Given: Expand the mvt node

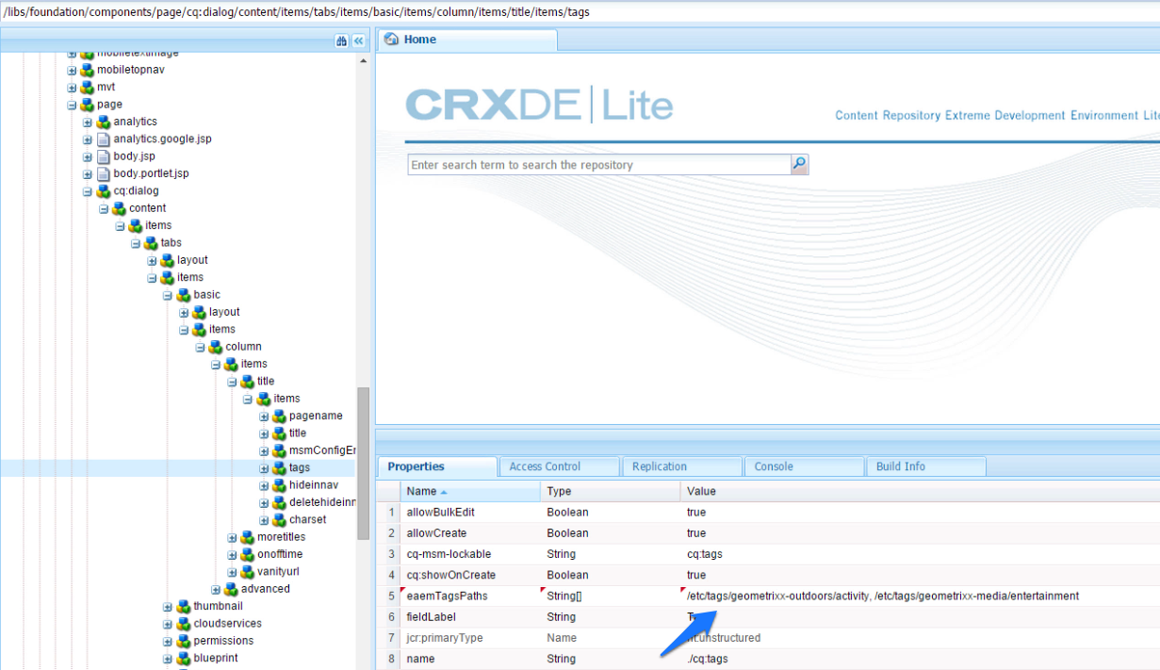Looking at the screenshot, I should pyautogui.click(x=72, y=88).
